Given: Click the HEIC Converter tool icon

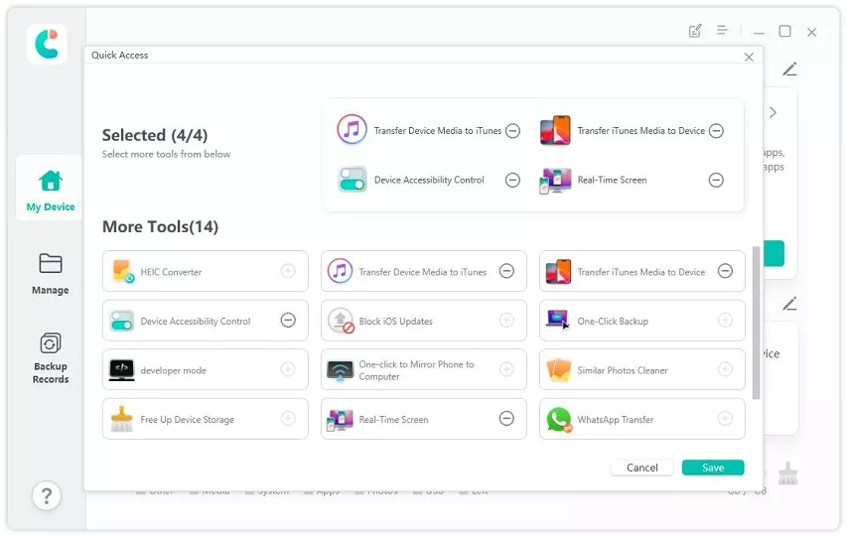Looking at the screenshot, I should point(122,271).
